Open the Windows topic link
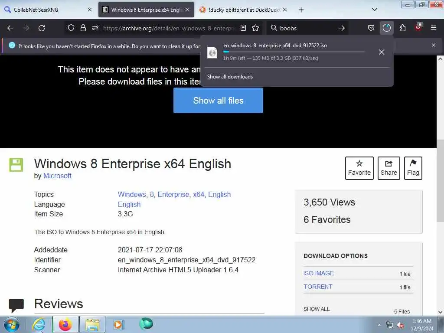This screenshot has height=333, width=444. point(132,195)
